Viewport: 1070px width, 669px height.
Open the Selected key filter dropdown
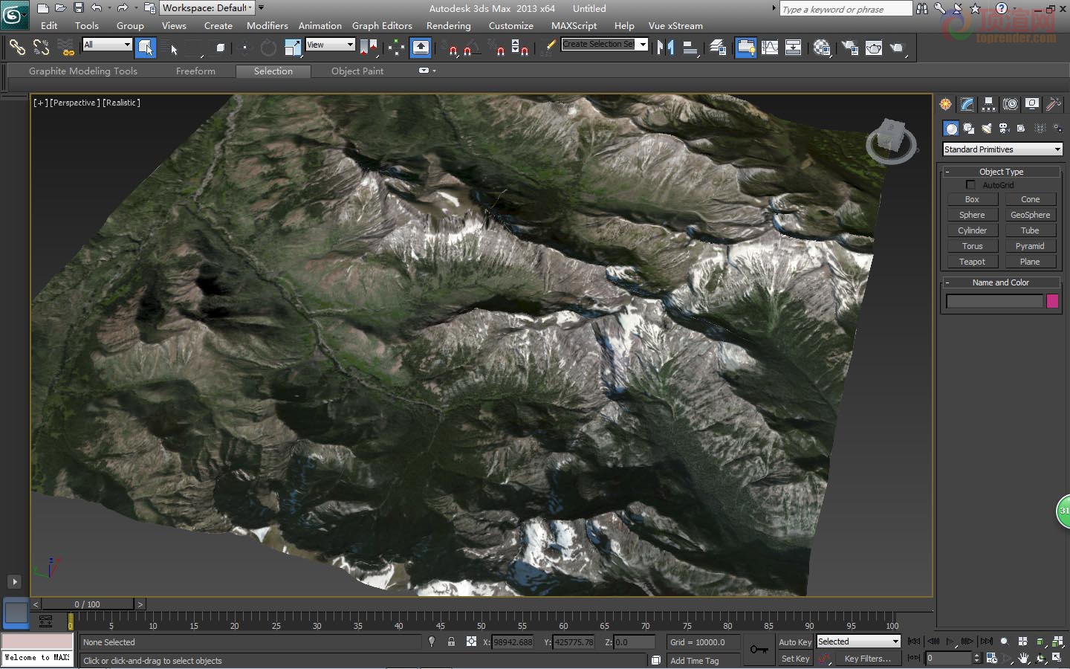858,641
